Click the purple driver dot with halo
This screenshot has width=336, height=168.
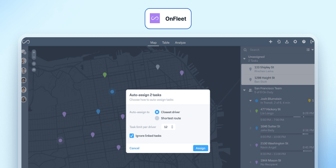[60, 141]
